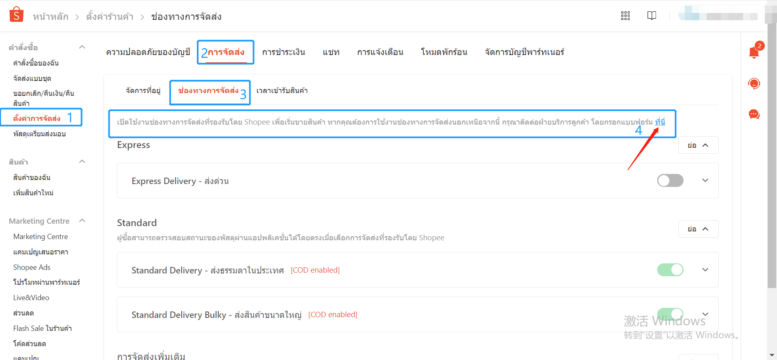The height and width of the screenshot is (360, 777).
Task: Enable the Express Delivery toggle
Action: [670, 180]
